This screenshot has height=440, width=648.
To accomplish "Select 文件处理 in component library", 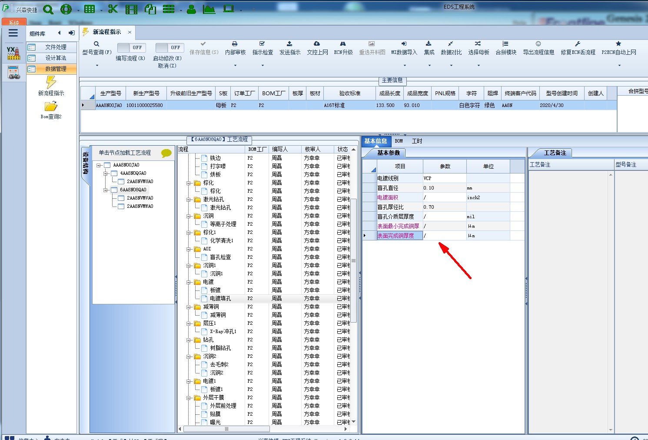I will pos(52,47).
